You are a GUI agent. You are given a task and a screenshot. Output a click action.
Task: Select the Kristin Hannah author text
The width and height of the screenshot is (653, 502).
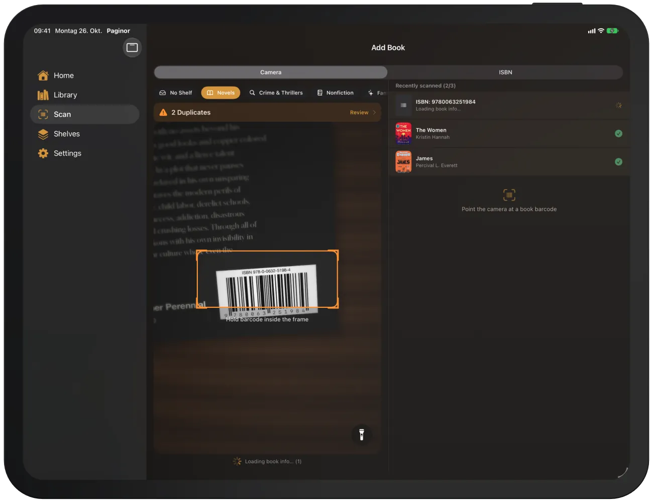click(x=432, y=137)
